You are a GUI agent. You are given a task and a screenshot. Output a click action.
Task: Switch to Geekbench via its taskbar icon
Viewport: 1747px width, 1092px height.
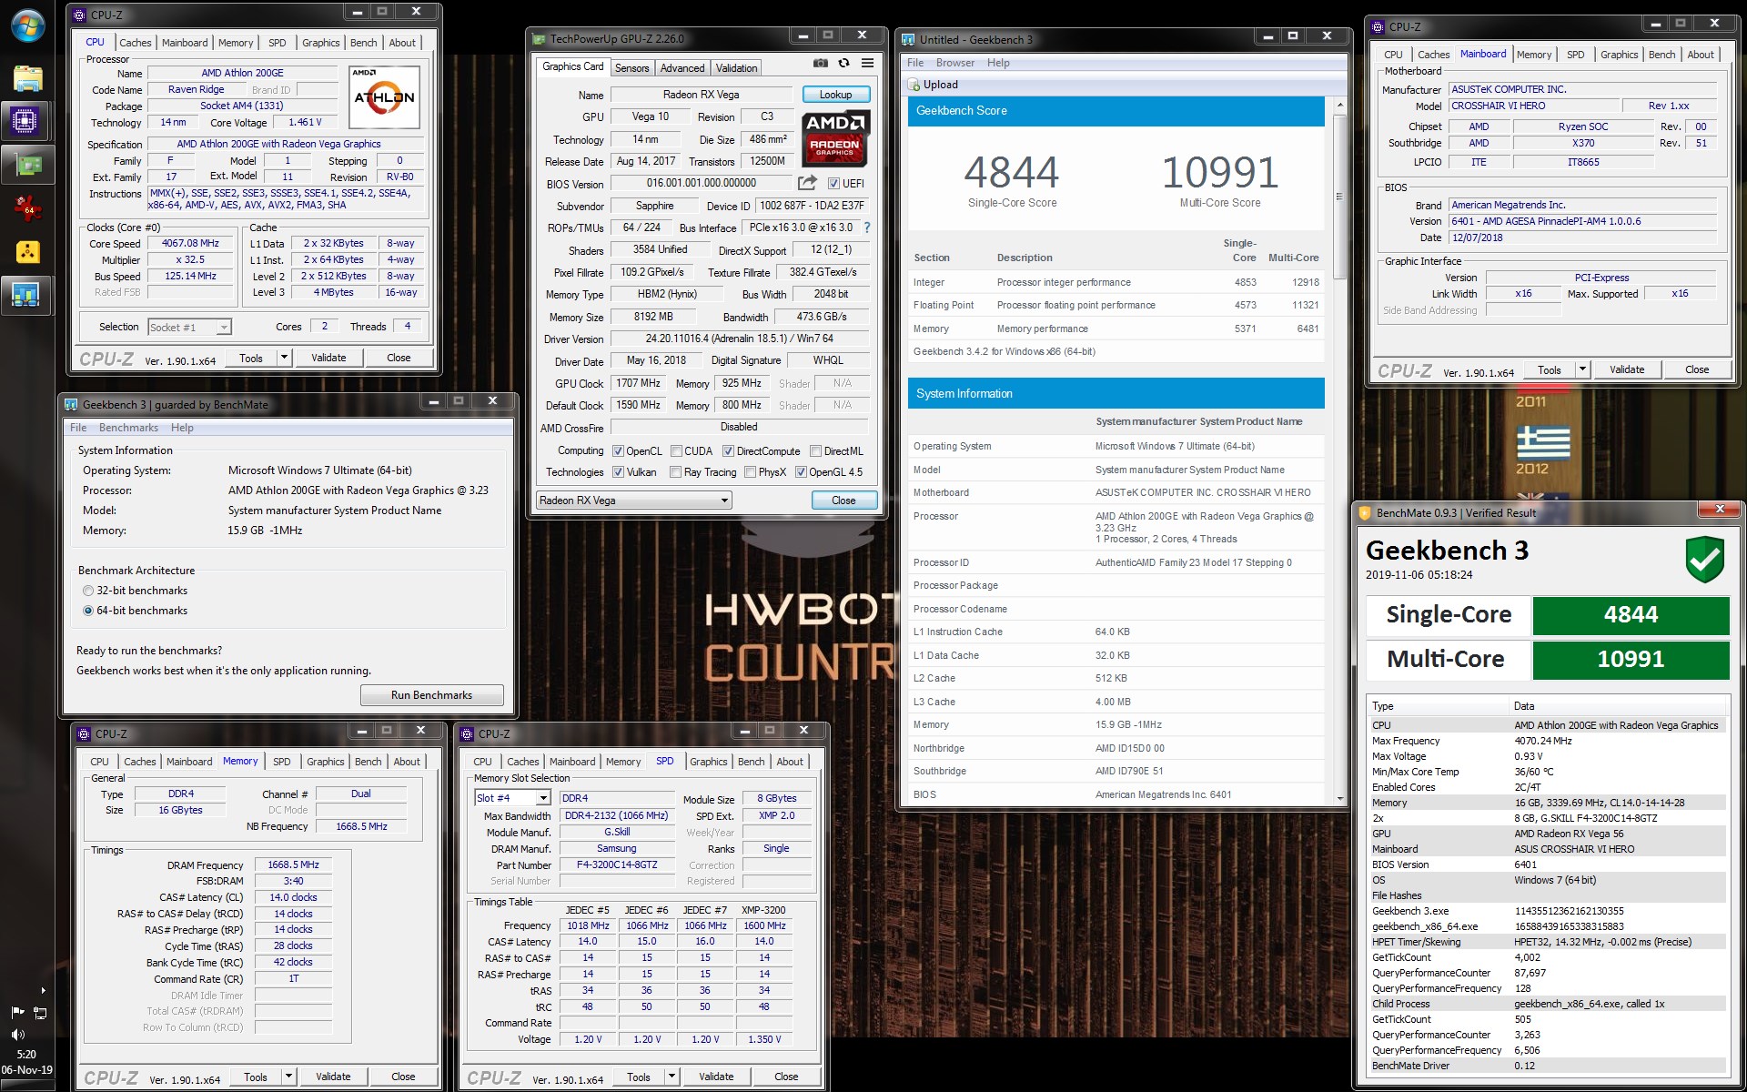[x=25, y=295]
